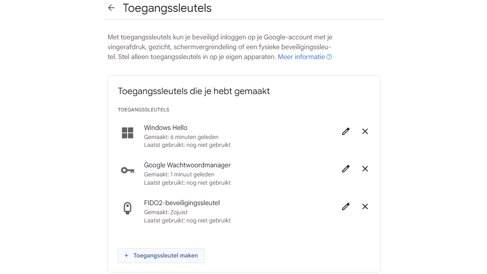Click the small TOEGANGSSLEUTELS section label
The height and width of the screenshot is (274, 487).
pos(143,110)
